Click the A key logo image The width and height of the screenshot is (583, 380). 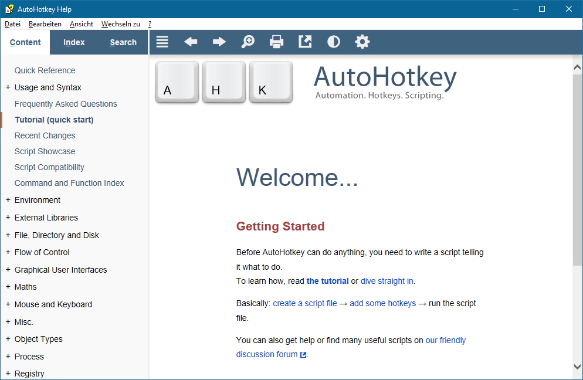(x=177, y=82)
